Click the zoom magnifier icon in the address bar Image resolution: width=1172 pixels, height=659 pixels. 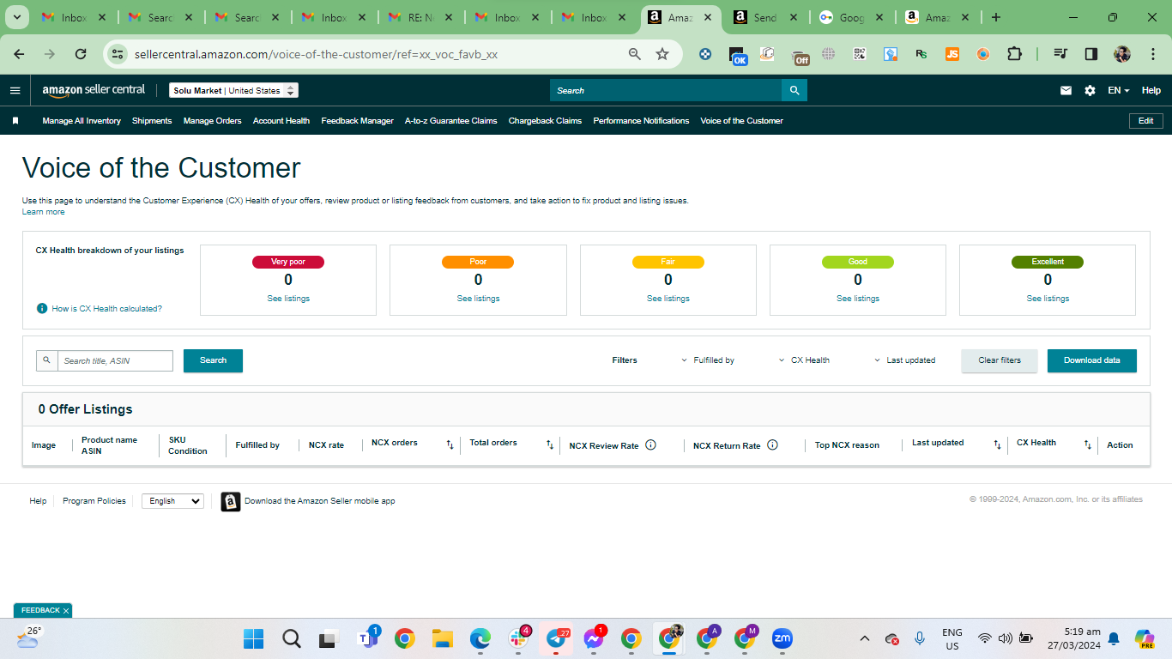[x=635, y=54]
